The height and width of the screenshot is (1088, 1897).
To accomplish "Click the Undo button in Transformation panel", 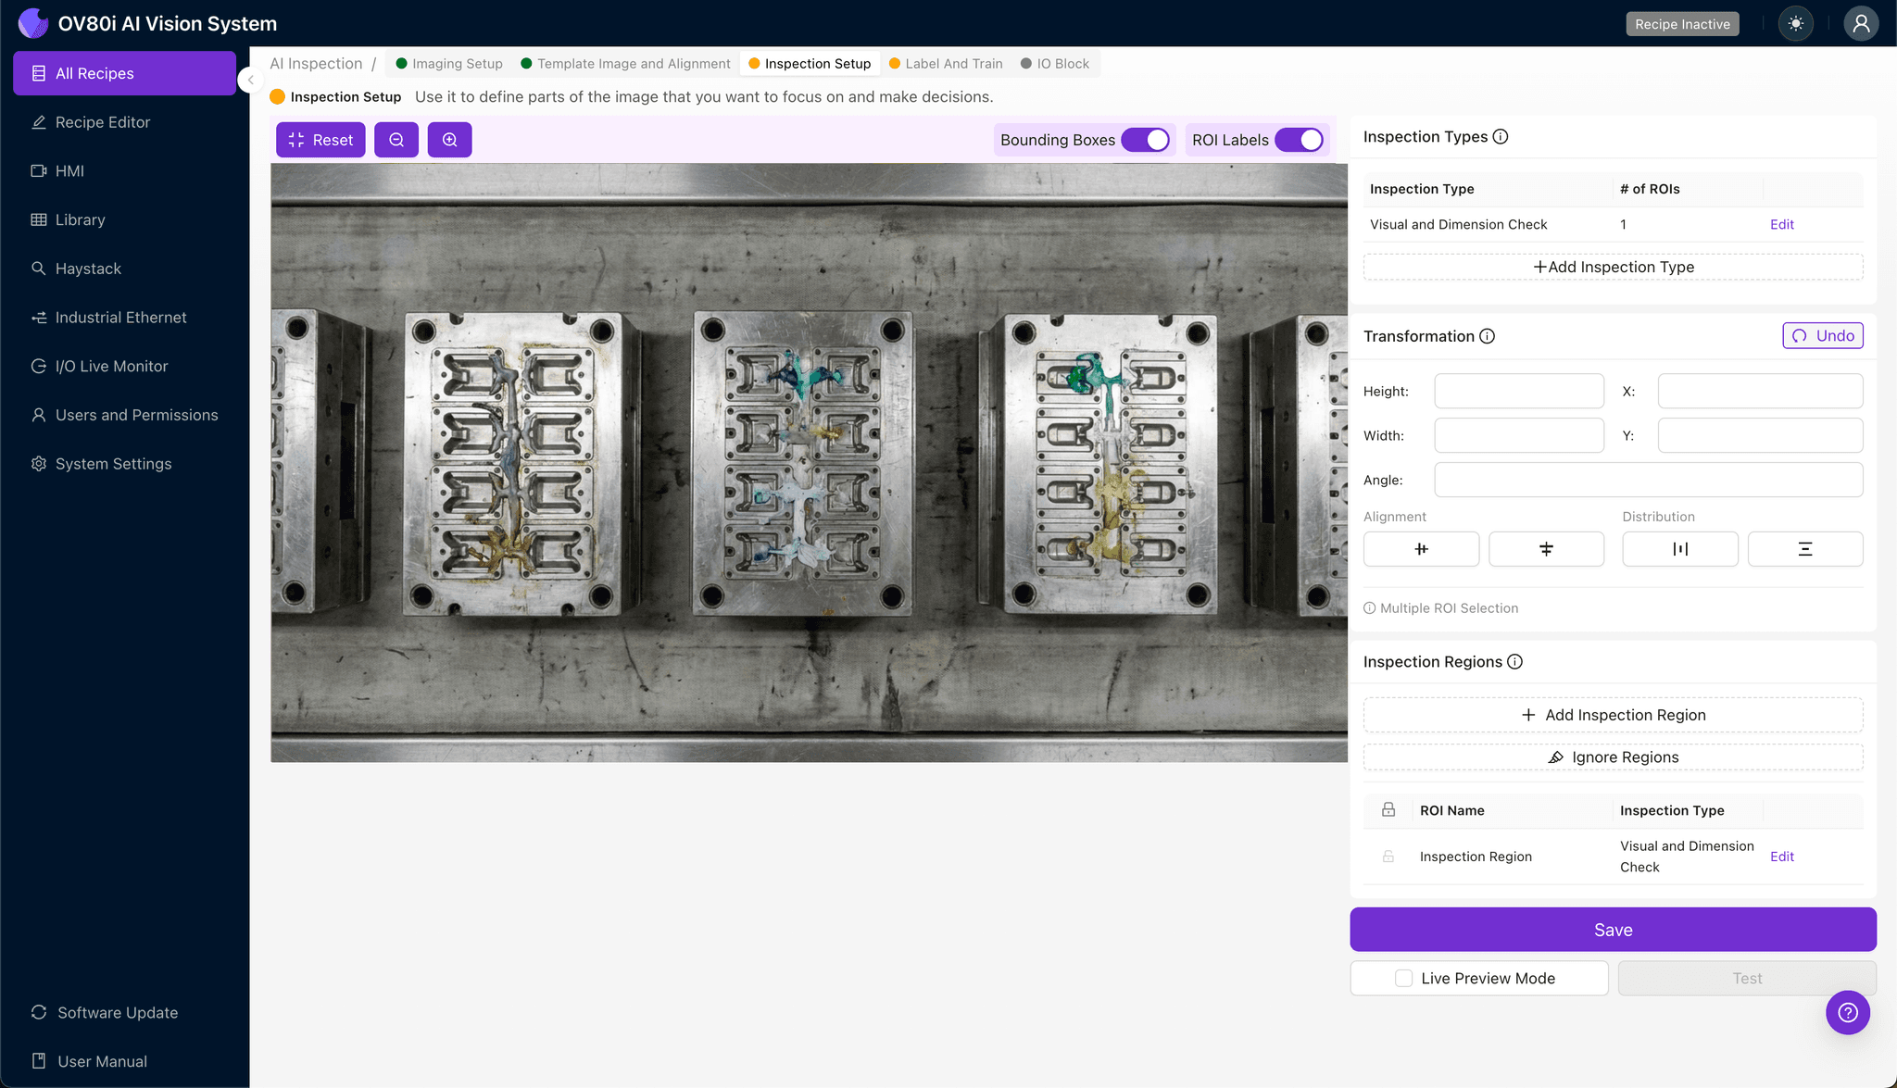I will point(1822,335).
